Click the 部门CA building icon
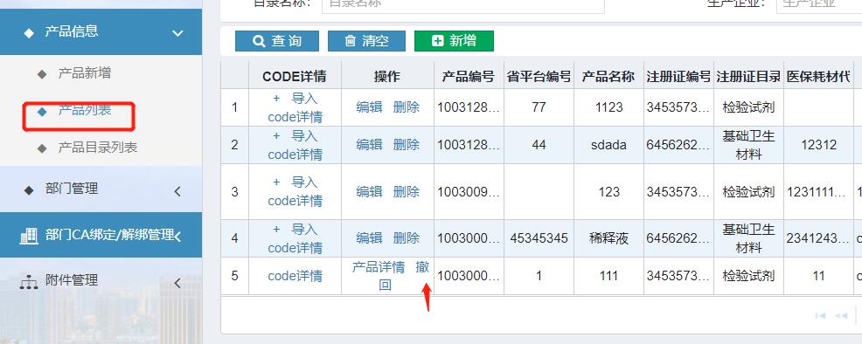Screen dimensions: 862x344 pyautogui.click(x=29, y=236)
